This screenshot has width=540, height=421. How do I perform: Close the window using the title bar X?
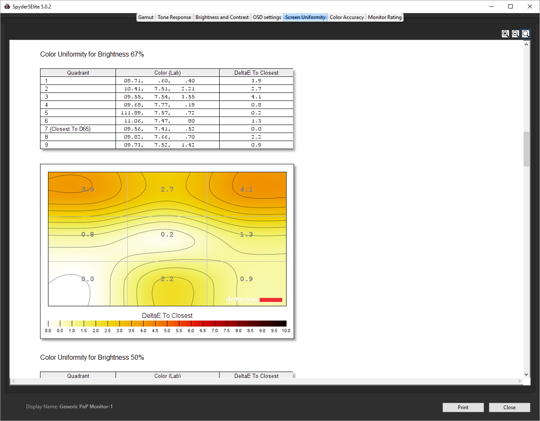[x=530, y=6]
